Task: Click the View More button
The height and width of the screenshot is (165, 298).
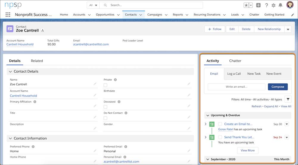Action: click(248, 150)
